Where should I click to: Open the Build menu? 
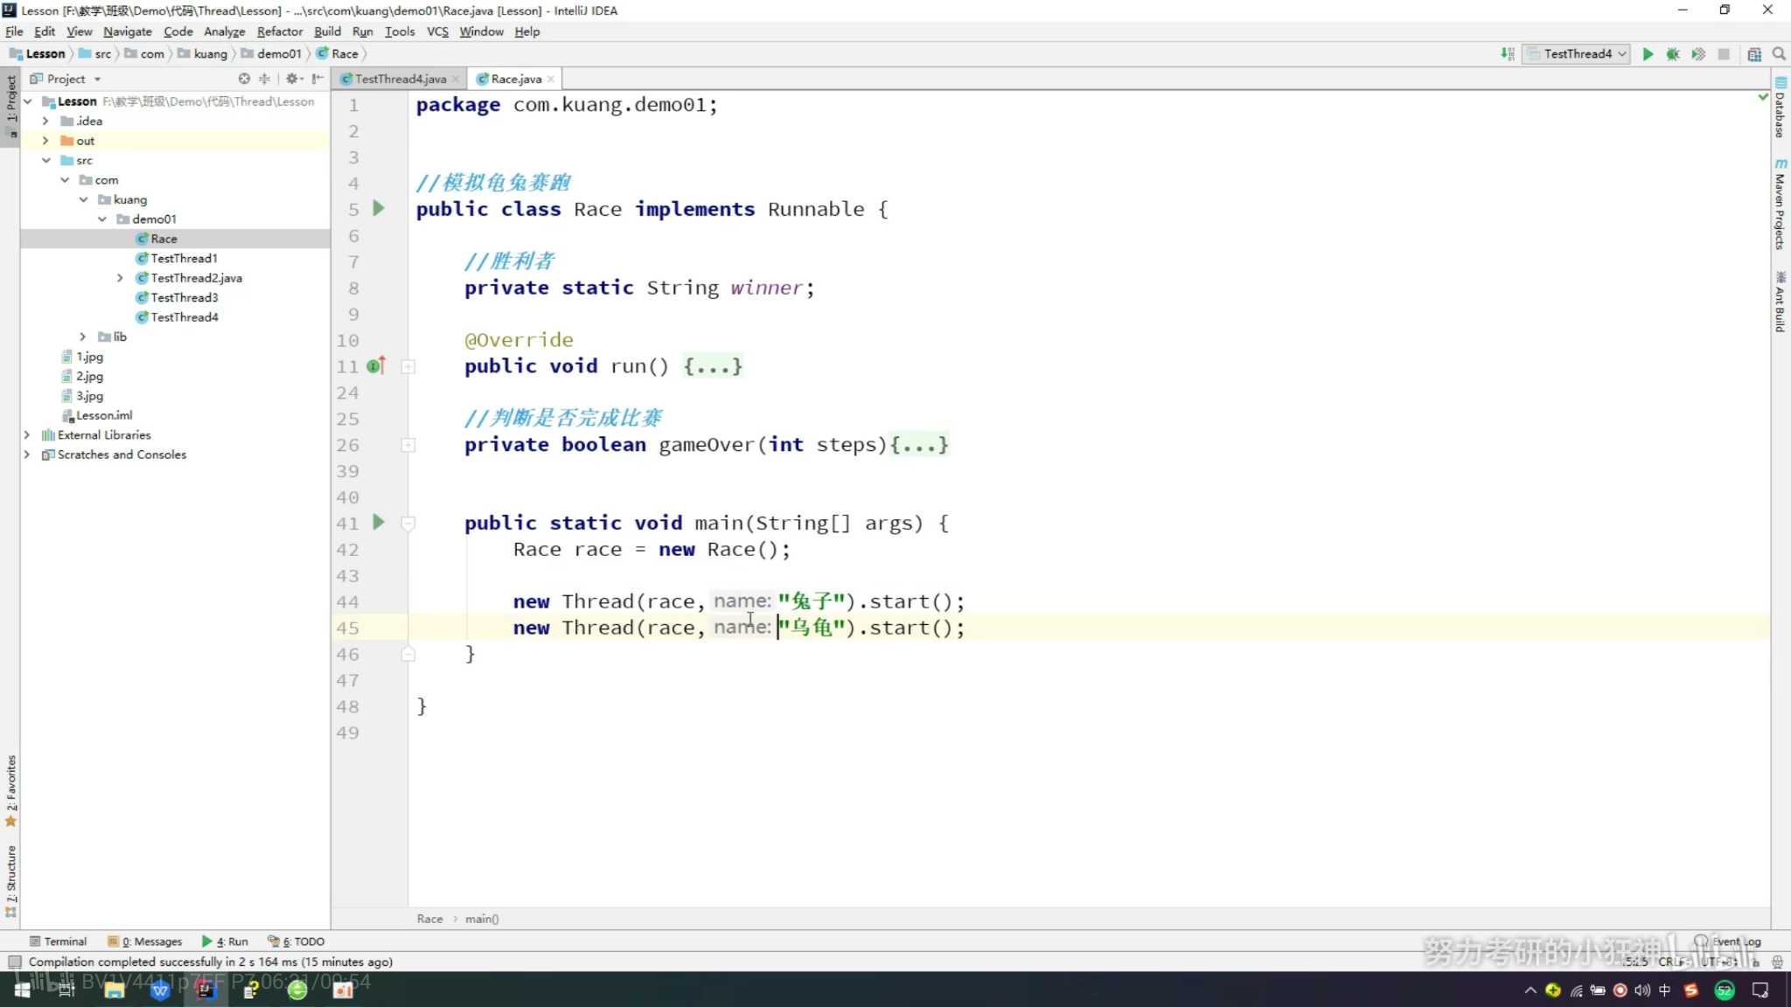pyautogui.click(x=328, y=31)
